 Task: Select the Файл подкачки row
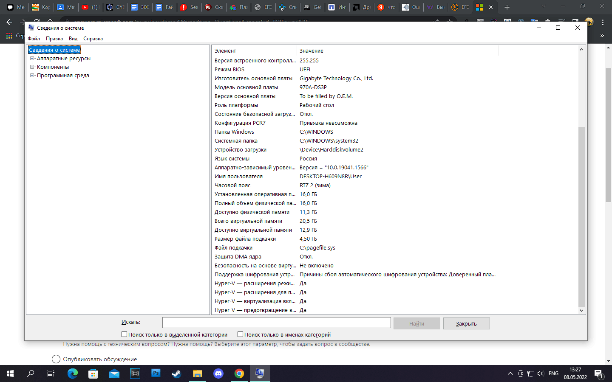click(x=355, y=248)
